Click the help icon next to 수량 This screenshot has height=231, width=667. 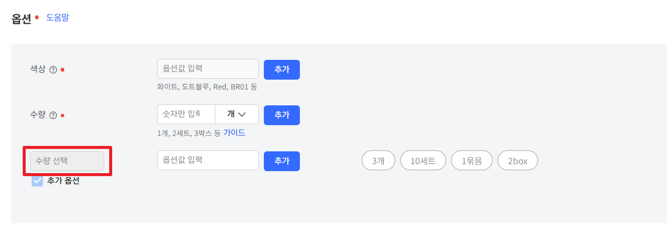(53, 115)
